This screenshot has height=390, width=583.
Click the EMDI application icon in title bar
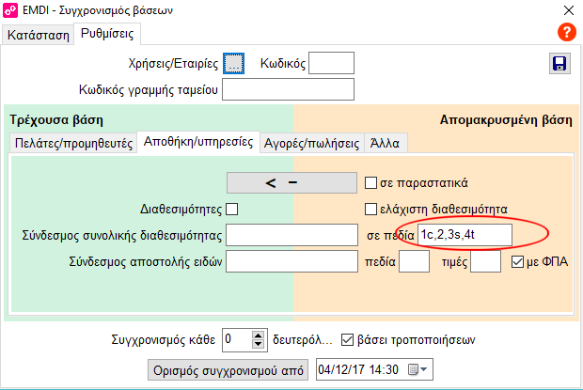[10, 10]
